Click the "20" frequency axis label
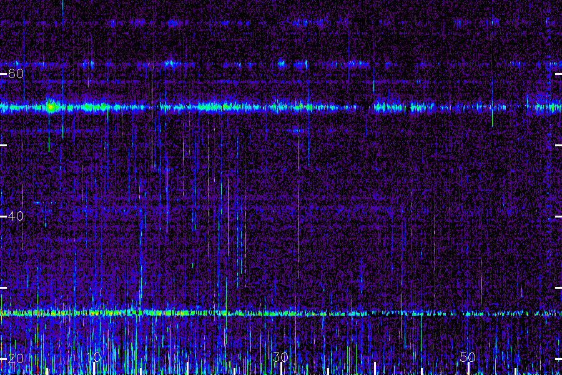Image resolution: width=562 pixels, height=375 pixels. click(16, 358)
